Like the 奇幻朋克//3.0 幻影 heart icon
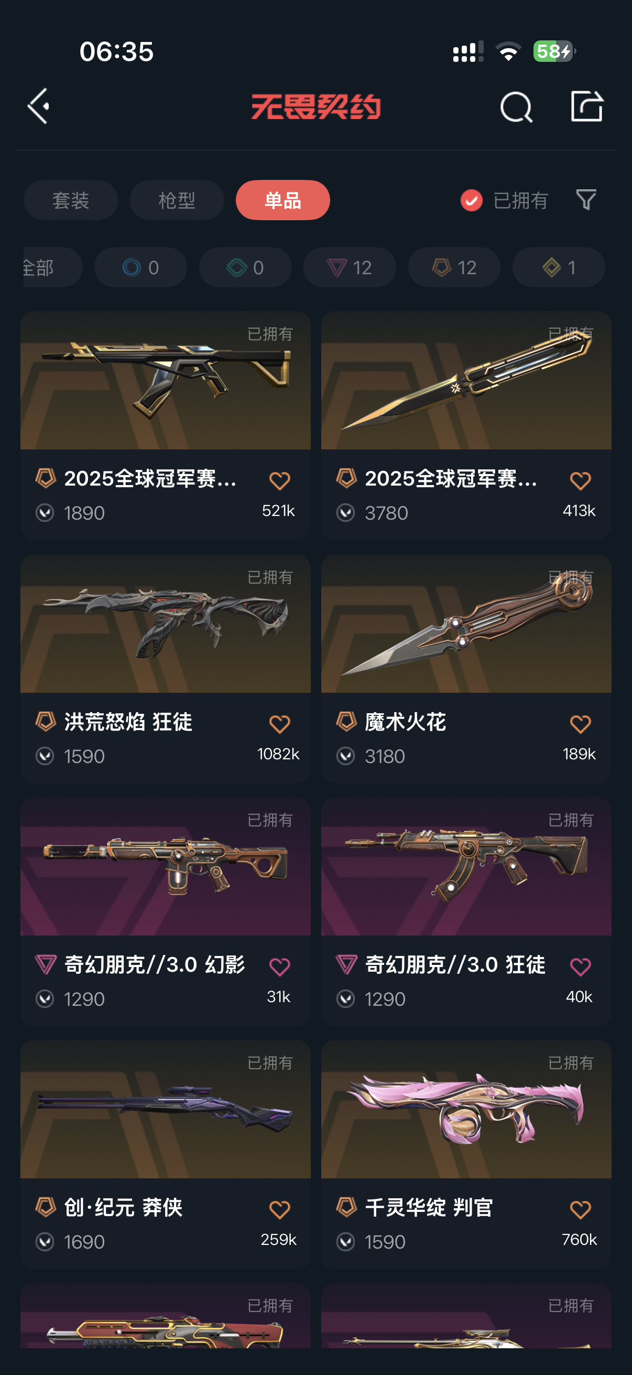This screenshot has height=1375, width=632. click(x=279, y=966)
